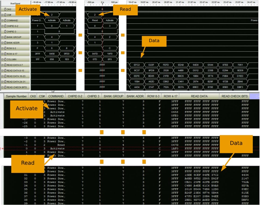Screen dimensions: 260x205
Task: Expand the CS# bus tree
Action: point(2,15)
